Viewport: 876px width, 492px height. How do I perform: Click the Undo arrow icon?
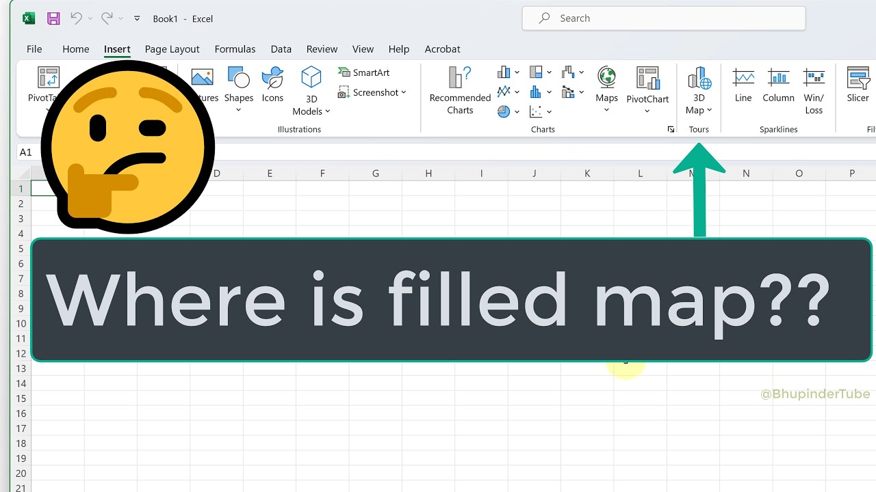[76, 18]
